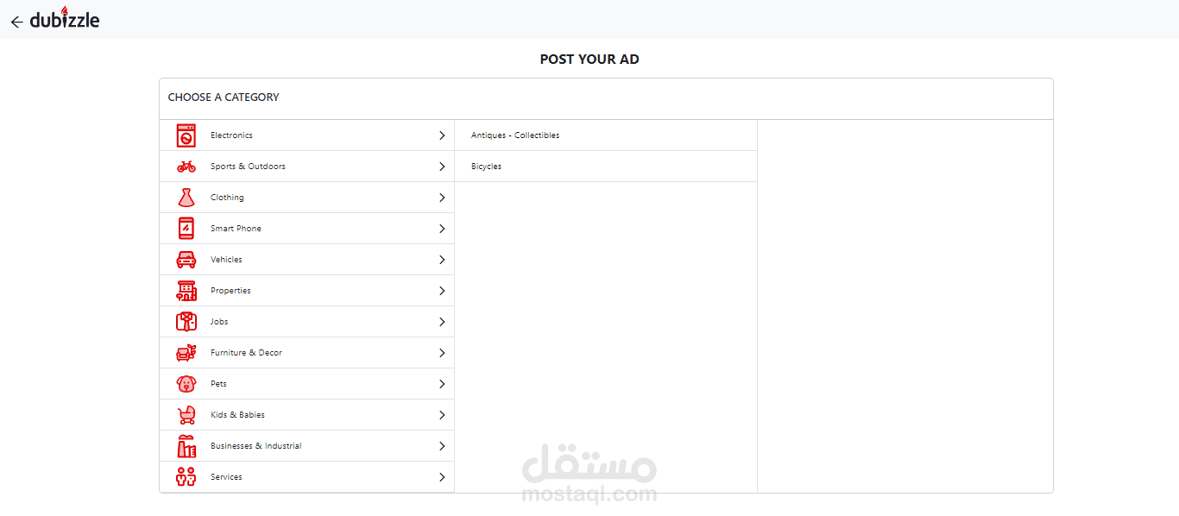Click the Properties building icon

(x=186, y=291)
